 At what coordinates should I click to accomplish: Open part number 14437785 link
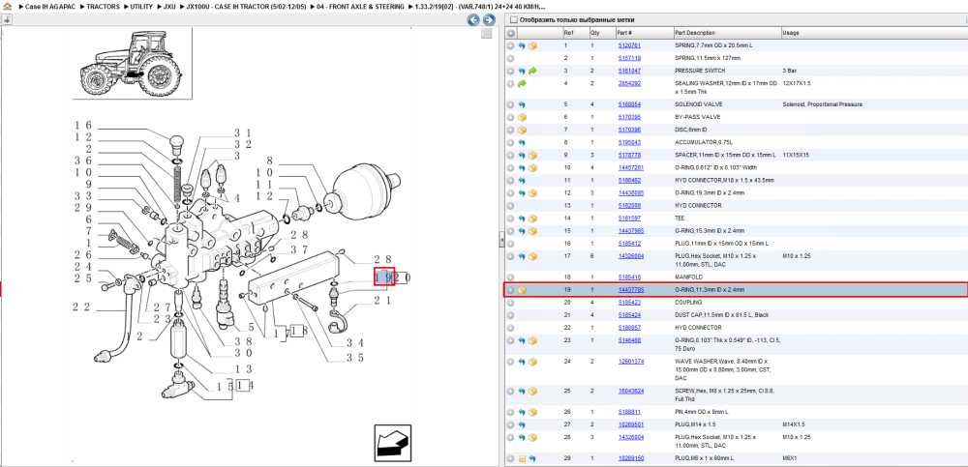[631, 290]
